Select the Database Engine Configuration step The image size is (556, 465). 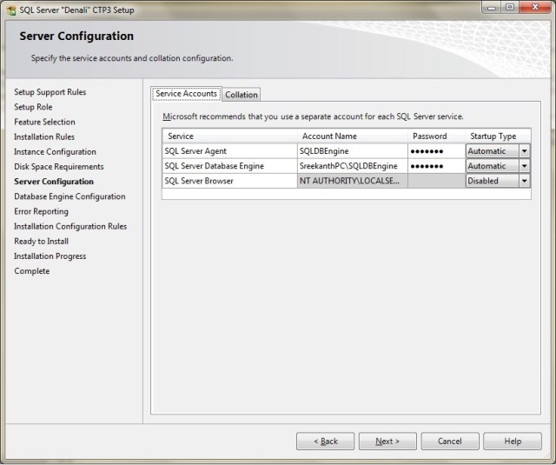(x=69, y=196)
